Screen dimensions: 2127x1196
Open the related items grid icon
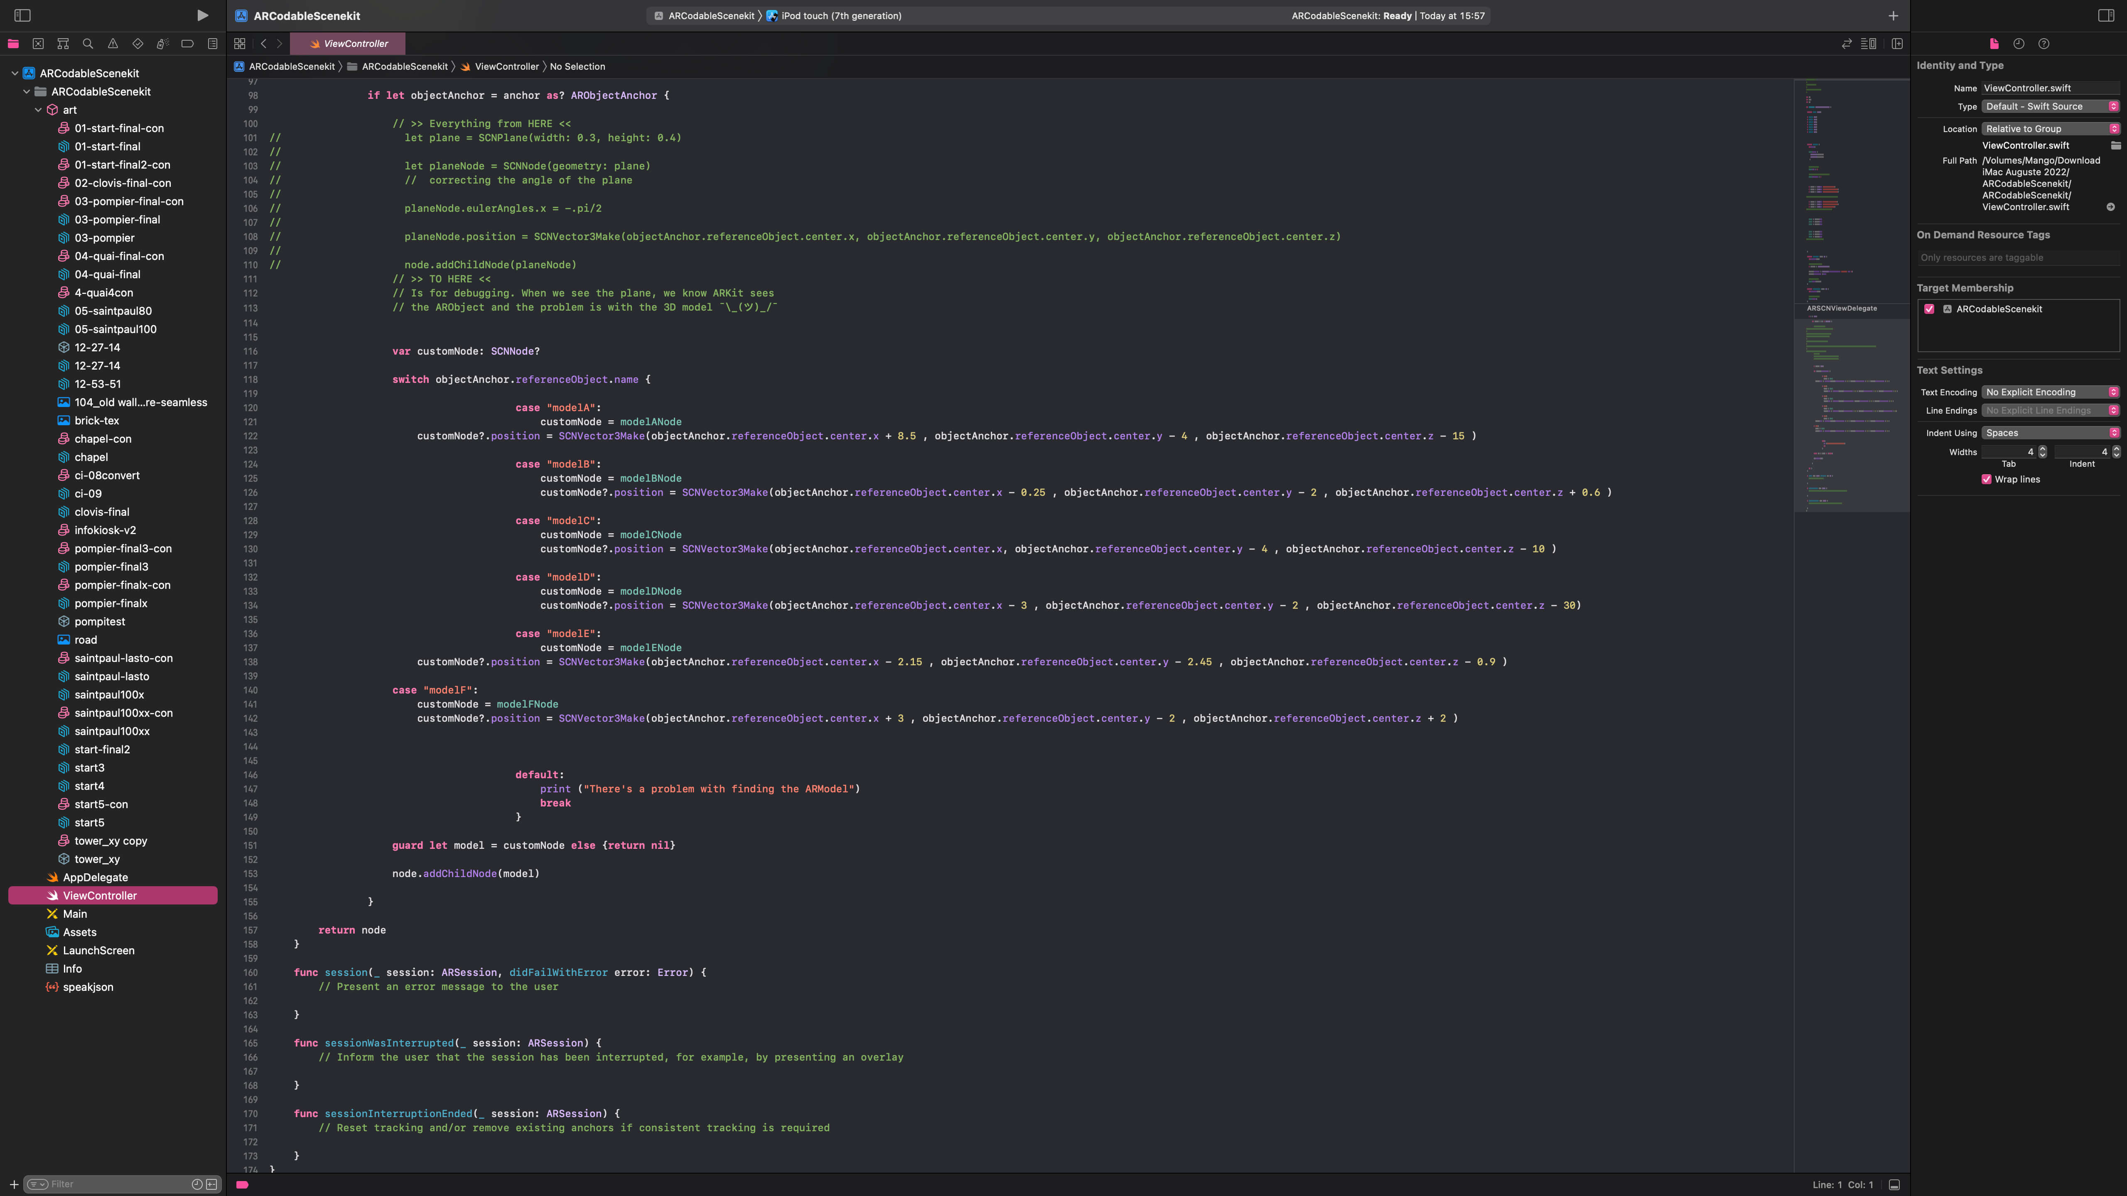239,44
